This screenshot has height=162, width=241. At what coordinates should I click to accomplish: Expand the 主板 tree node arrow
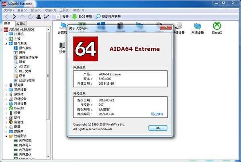6,39
